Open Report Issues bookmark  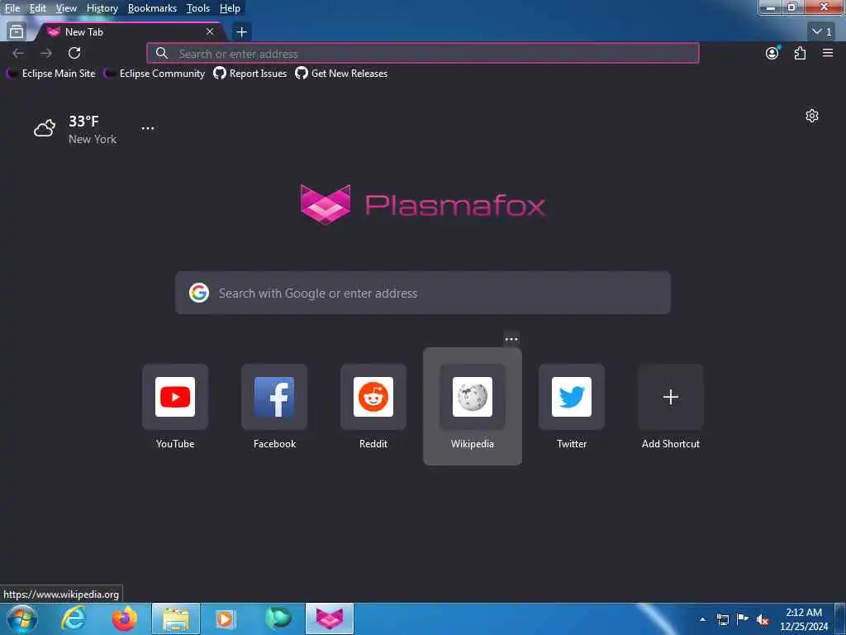250,74
